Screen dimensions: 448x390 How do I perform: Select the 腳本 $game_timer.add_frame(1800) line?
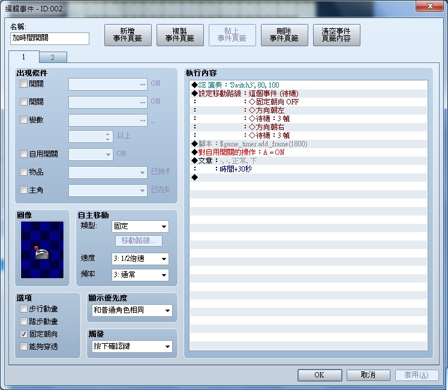click(309, 144)
